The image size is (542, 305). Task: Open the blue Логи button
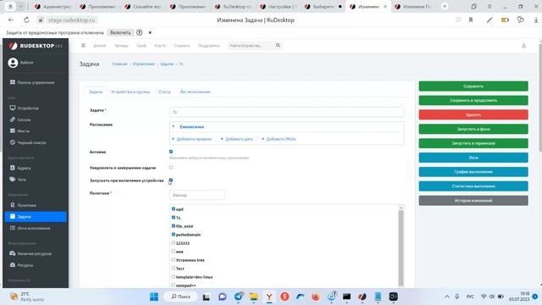pyautogui.click(x=473, y=158)
